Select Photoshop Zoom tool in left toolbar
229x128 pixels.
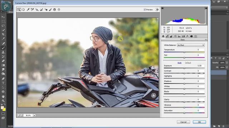pos(3,101)
